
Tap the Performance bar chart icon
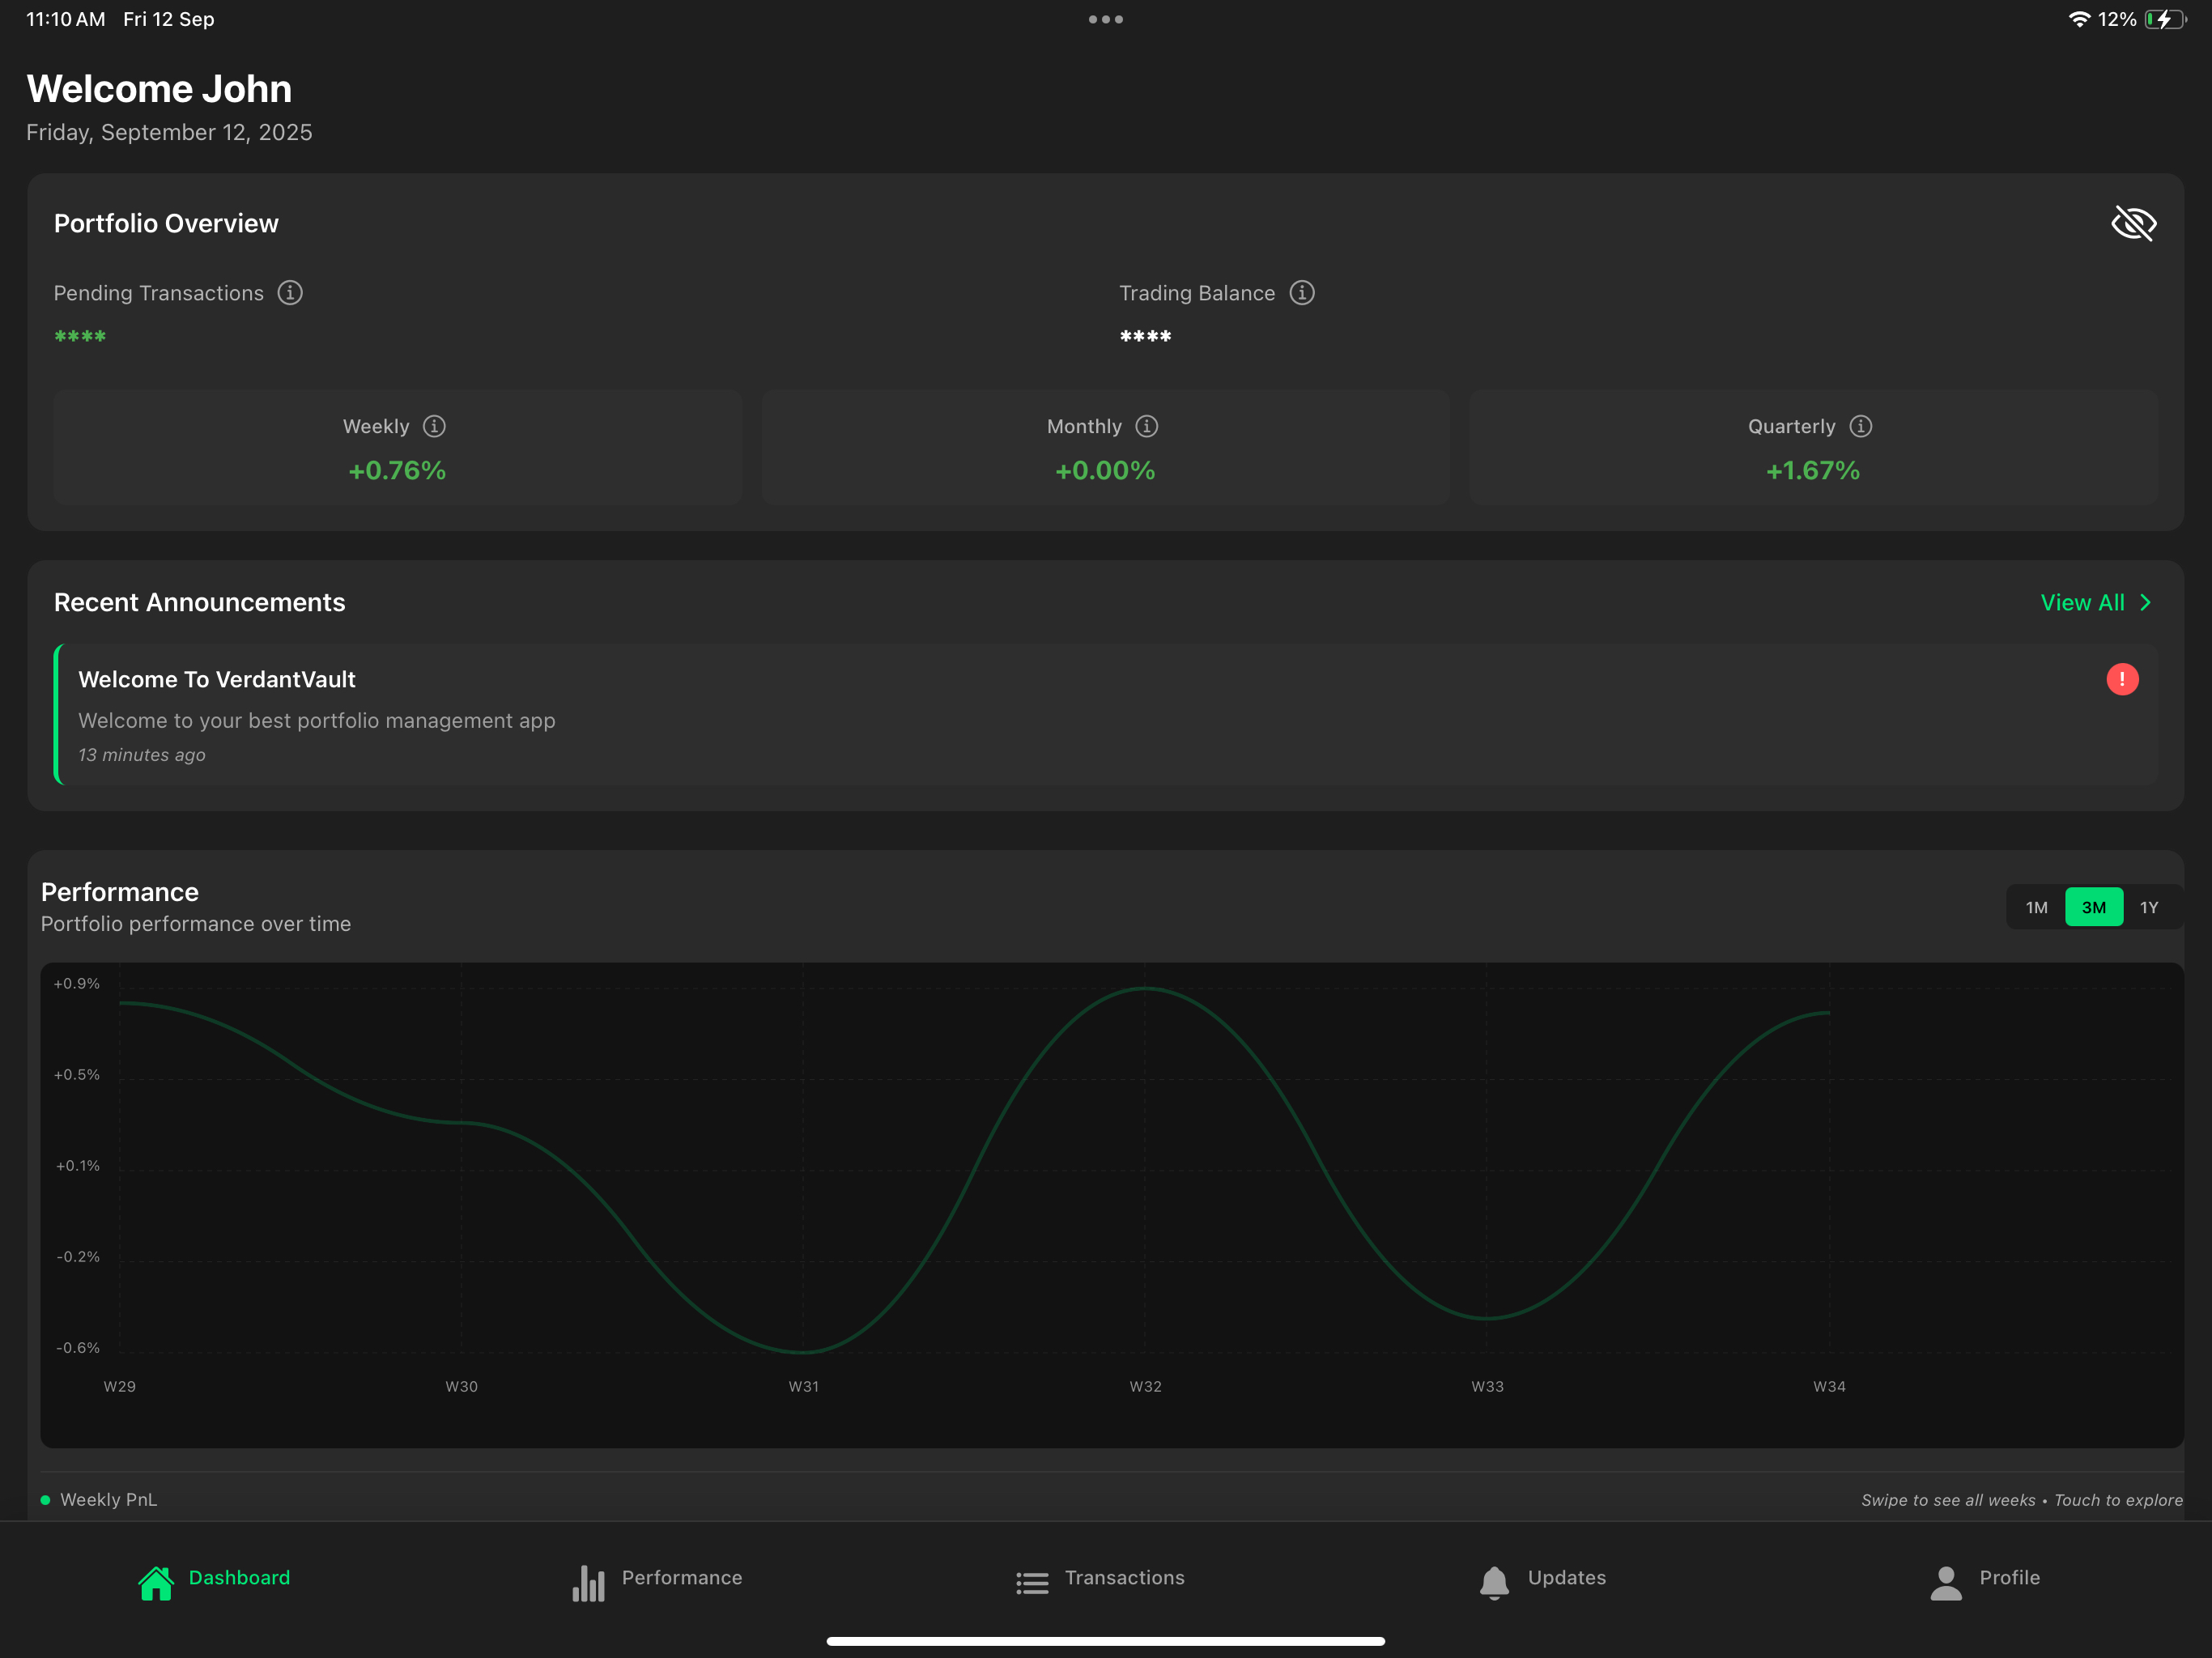coord(589,1583)
